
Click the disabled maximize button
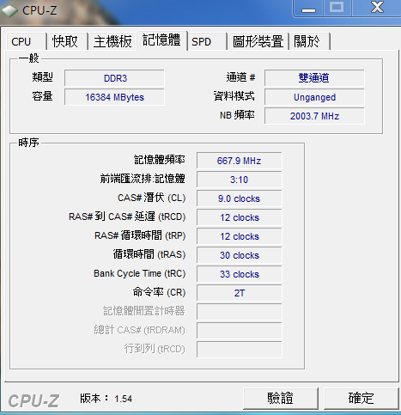click(337, 8)
